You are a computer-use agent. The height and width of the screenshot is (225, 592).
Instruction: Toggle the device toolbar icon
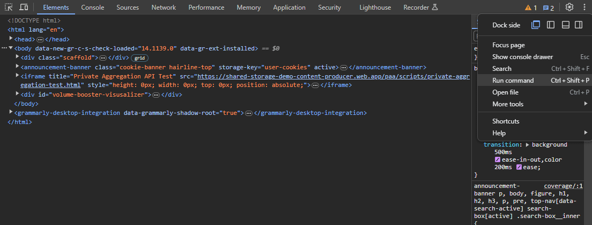pos(24,7)
